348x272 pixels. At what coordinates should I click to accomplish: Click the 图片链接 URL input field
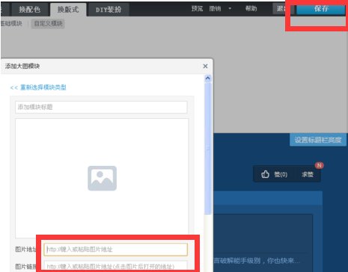116,266
